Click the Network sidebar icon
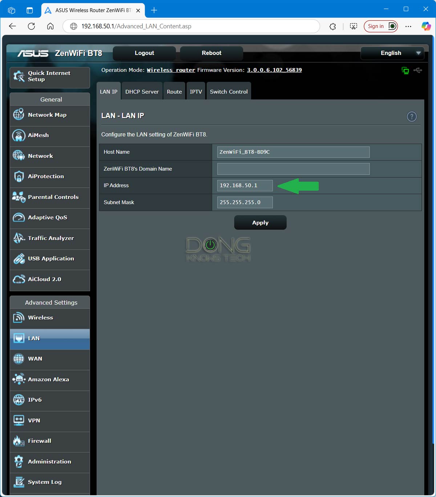 click(19, 156)
